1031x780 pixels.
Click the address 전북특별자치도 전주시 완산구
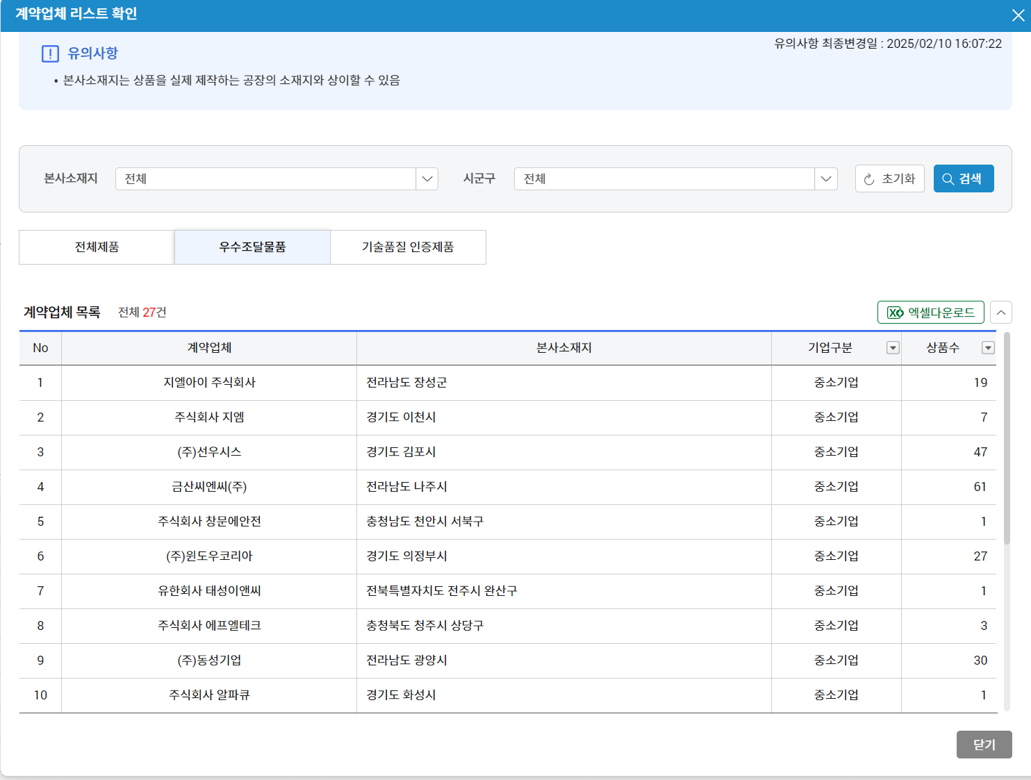(442, 591)
